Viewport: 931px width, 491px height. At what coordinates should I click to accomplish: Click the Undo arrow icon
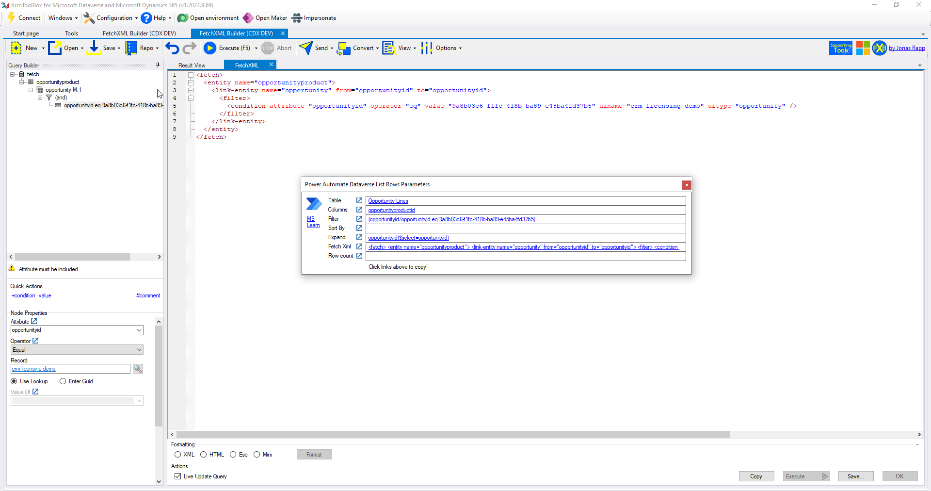[x=172, y=48]
